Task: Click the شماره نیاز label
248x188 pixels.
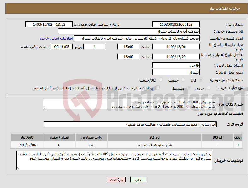Action: coord(234,25)
